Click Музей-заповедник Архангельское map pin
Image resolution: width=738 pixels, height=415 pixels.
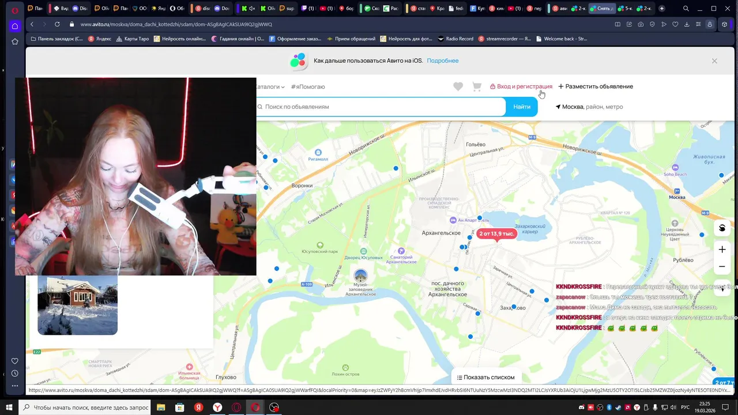point(360,276)
